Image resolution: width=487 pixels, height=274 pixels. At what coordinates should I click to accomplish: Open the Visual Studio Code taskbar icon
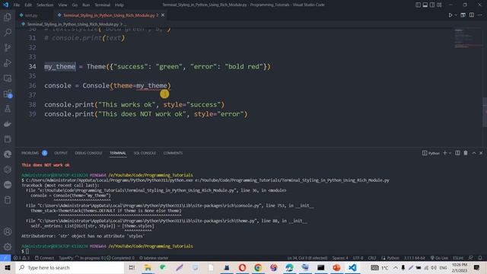(x=352, y=267)
